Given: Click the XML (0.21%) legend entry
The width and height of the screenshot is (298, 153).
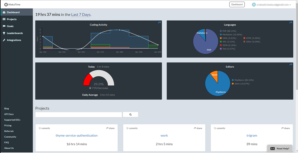Looking at the screenshot, I should pyautogui.click(x=227, y=42).
